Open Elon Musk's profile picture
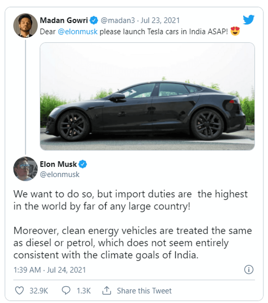 25,169
